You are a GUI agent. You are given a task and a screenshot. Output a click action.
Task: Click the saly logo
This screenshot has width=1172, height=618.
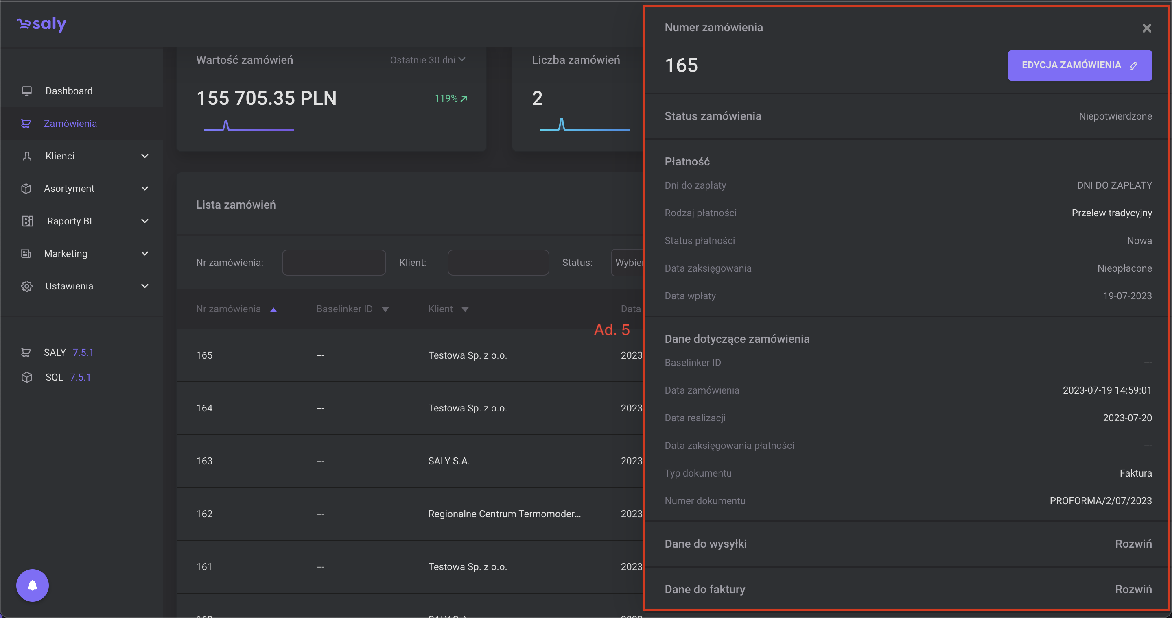[42, 24]
